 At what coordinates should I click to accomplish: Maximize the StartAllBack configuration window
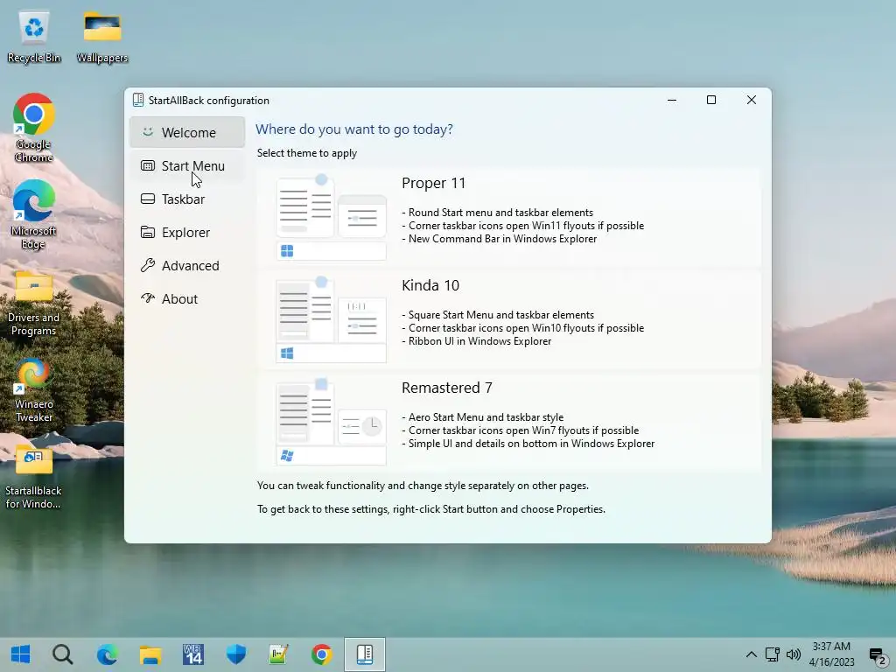pos(711,100)
